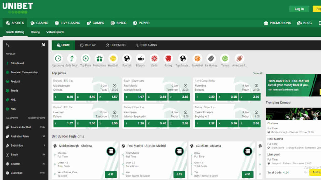Select the Handball sport icon
The image size is (321, 180).
(113, 58)
